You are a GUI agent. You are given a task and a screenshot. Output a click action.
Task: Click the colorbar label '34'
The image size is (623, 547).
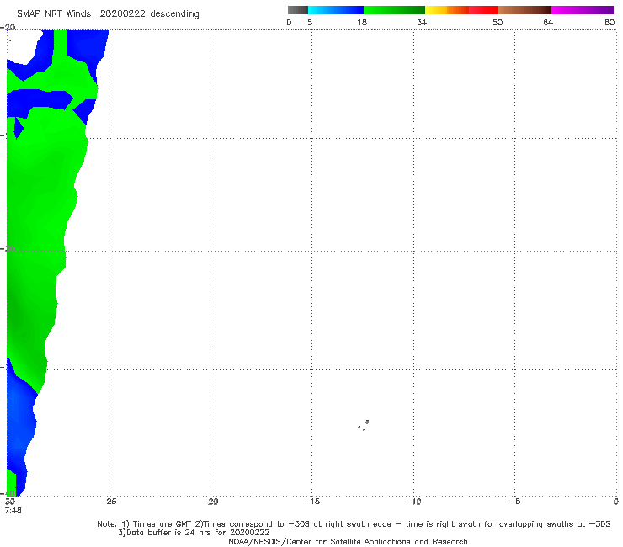[x=422, y=22]
